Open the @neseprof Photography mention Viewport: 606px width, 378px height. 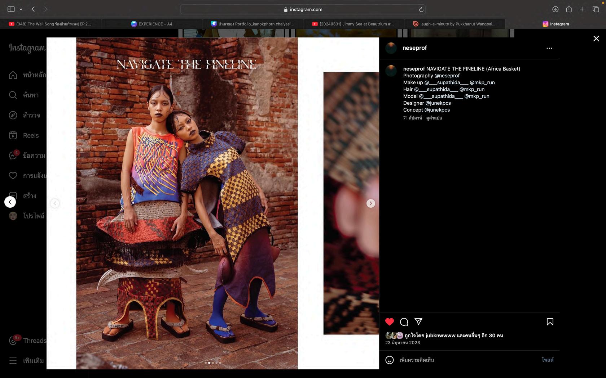(447, 76)
